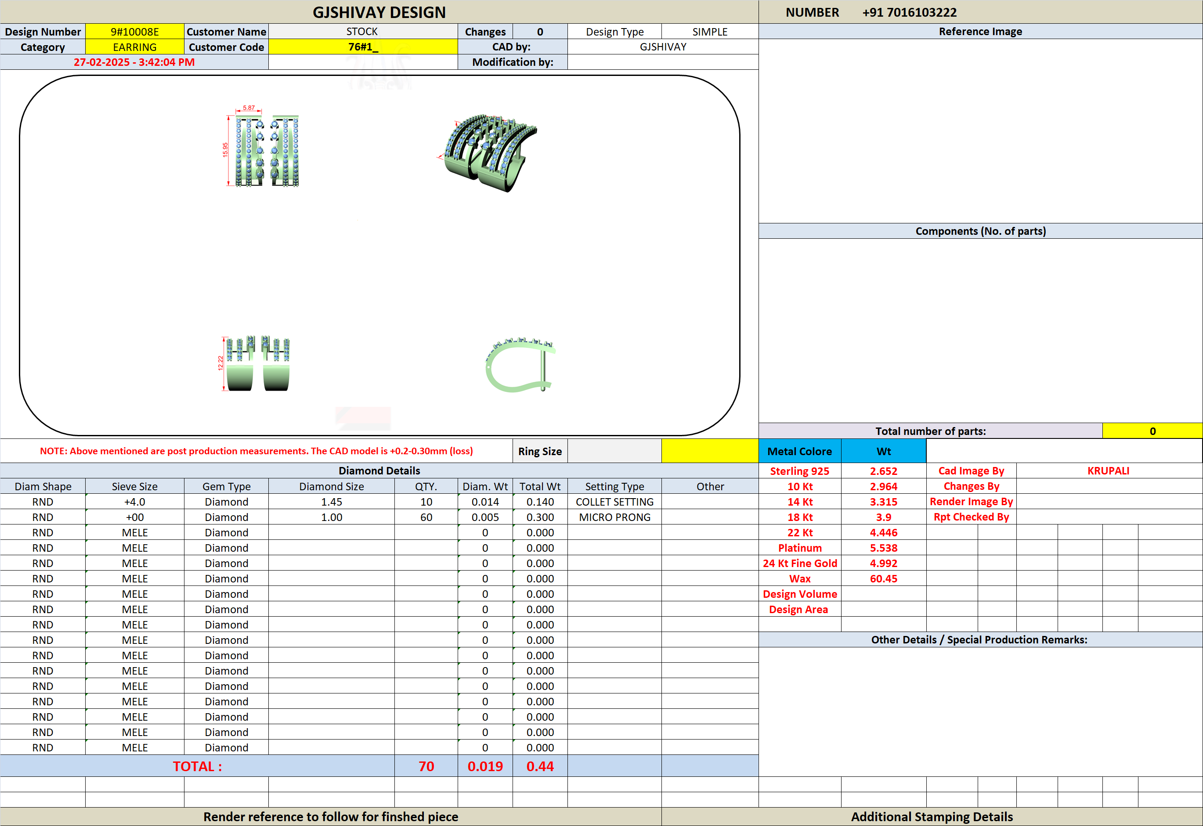The image size is (1203, 826).
Task: Select the Reference Image header
Action: (x=980, y=32)
